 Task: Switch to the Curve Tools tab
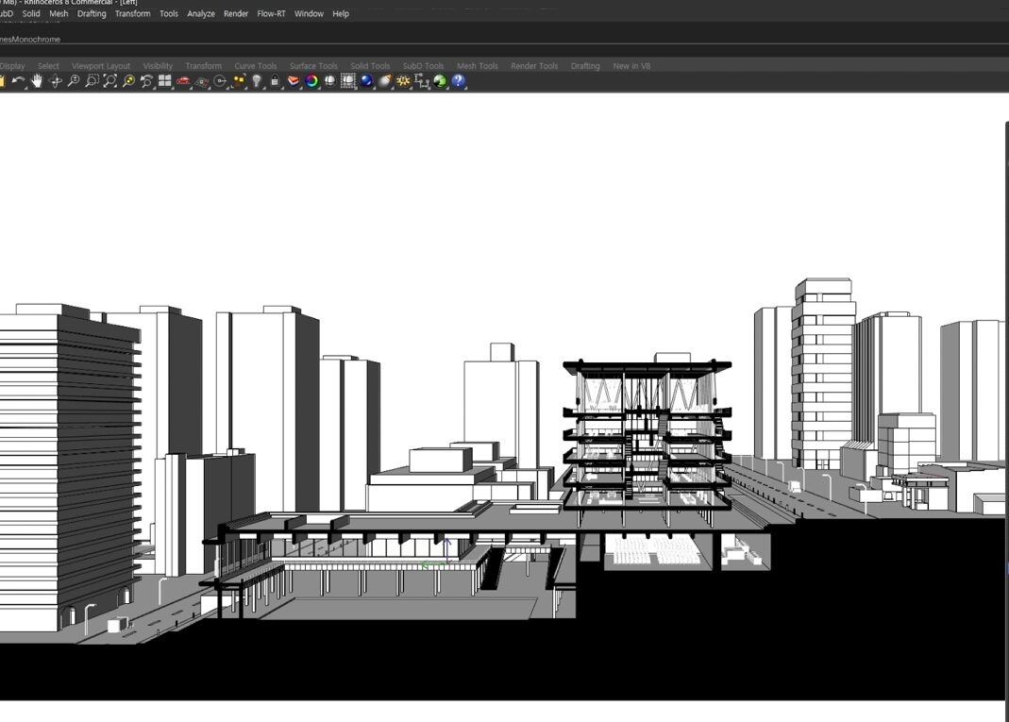(x=256, y=66)
